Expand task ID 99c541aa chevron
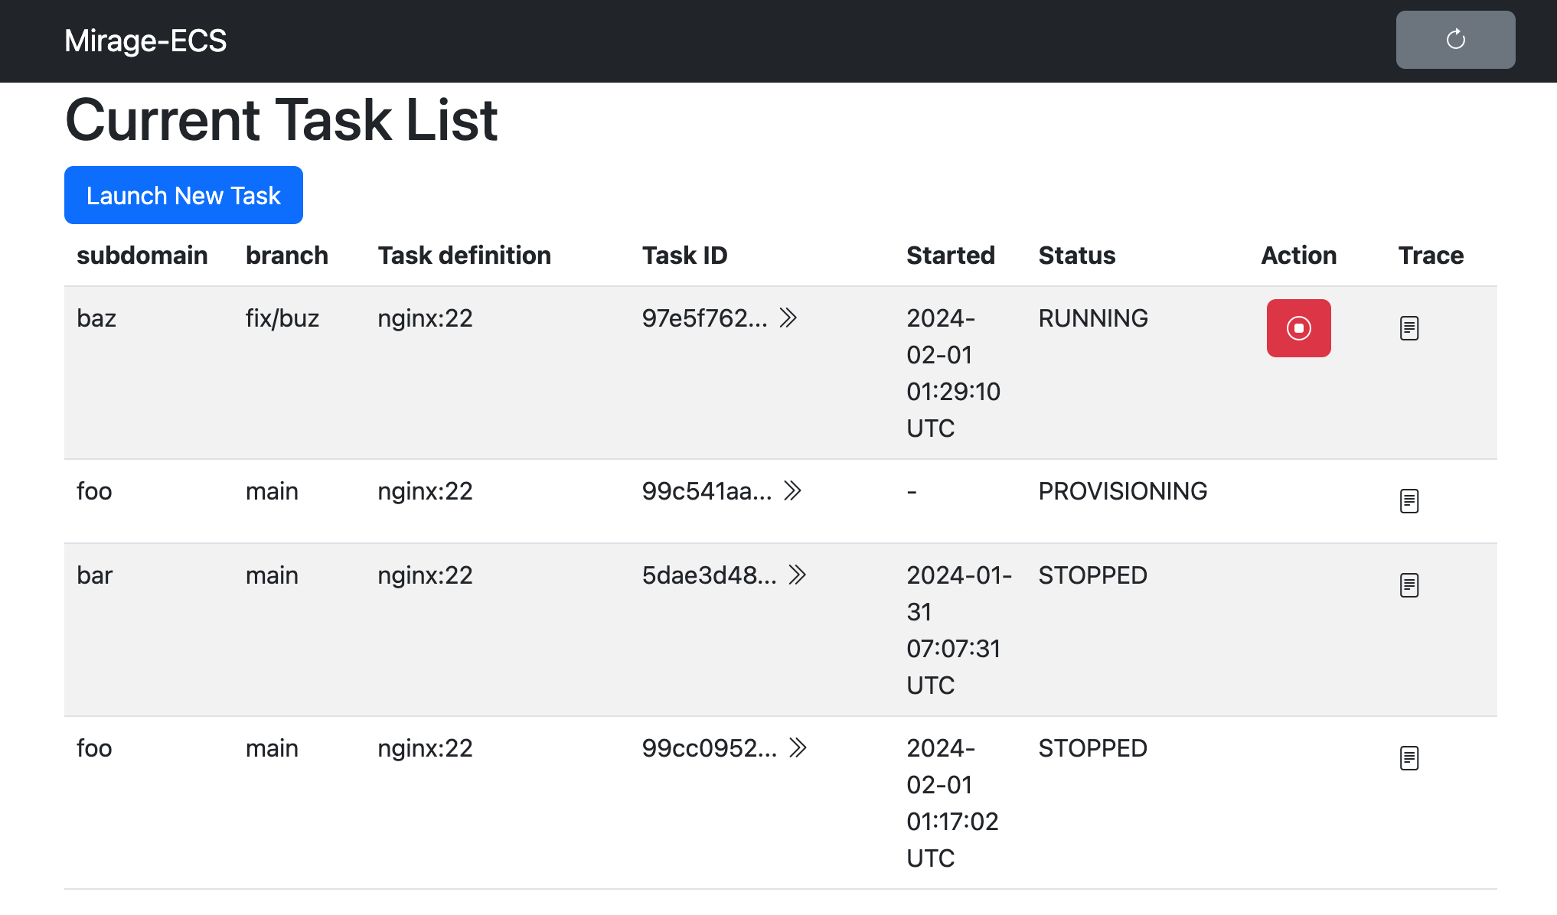 [x=793, y=490]
